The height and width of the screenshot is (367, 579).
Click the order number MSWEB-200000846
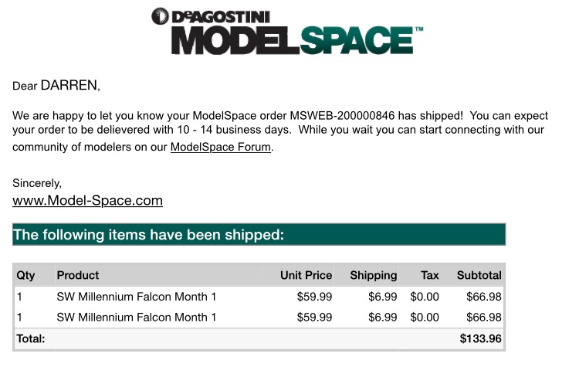[x=342, y=116]
